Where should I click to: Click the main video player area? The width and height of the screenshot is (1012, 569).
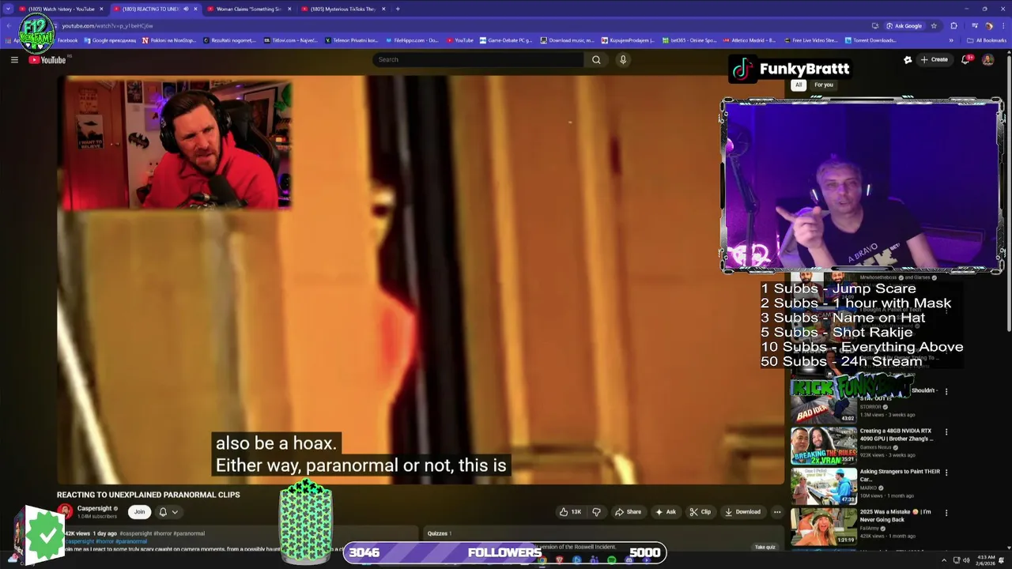420,279
